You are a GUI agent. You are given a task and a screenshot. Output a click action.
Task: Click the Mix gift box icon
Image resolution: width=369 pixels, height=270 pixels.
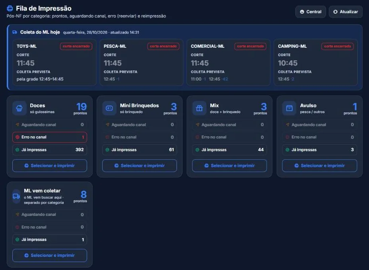coord(199,108)
